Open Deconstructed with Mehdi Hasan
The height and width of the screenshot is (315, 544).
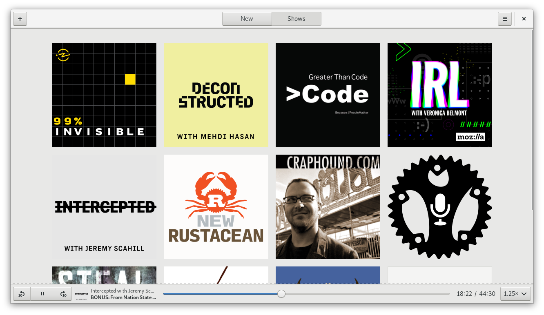coord(216,95)
